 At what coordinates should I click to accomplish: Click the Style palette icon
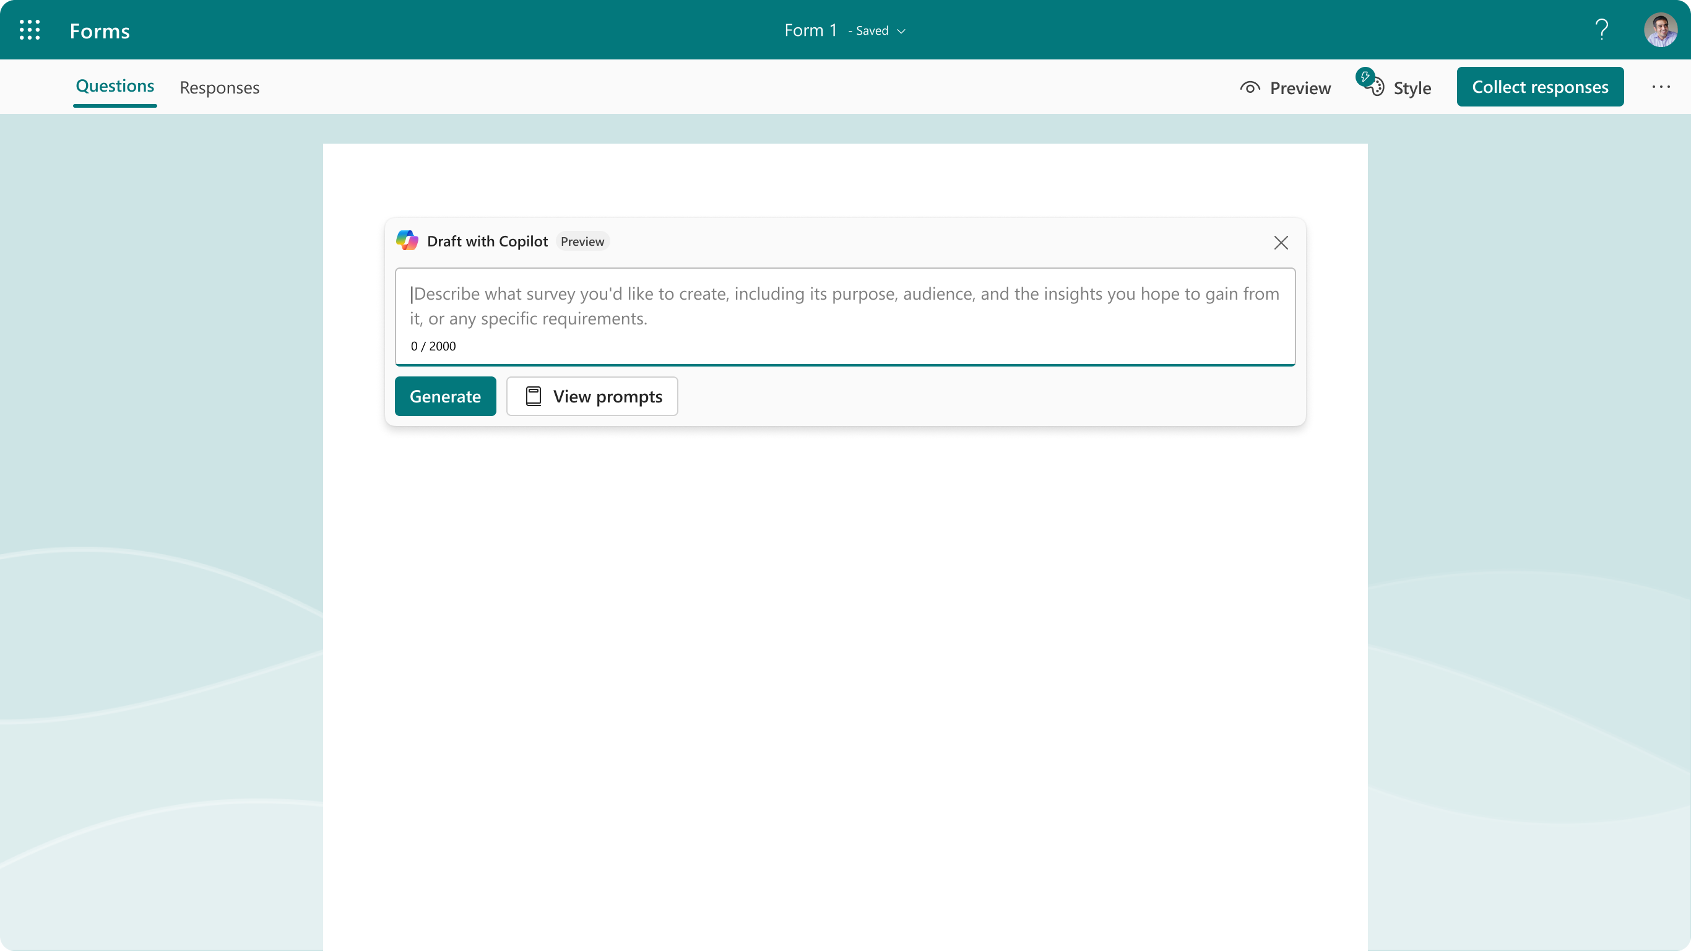[1375, 87]
